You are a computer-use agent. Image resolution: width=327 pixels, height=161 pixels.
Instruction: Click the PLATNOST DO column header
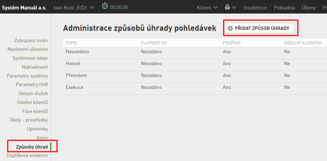coord(154,43)
